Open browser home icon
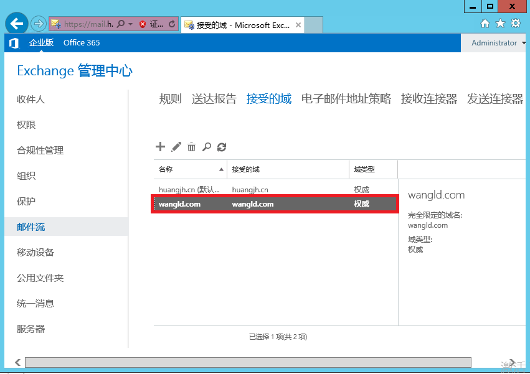Image resolution: width=530 pixels, height=374 pixels. (x=485, y=24)
